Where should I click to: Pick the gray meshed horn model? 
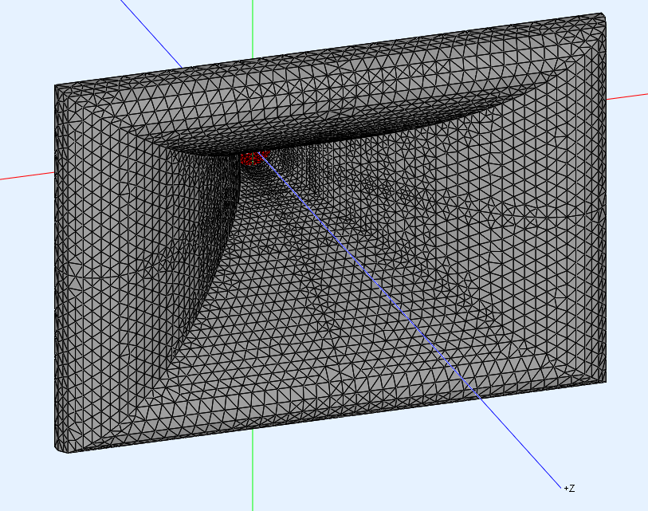coord(330,233)
